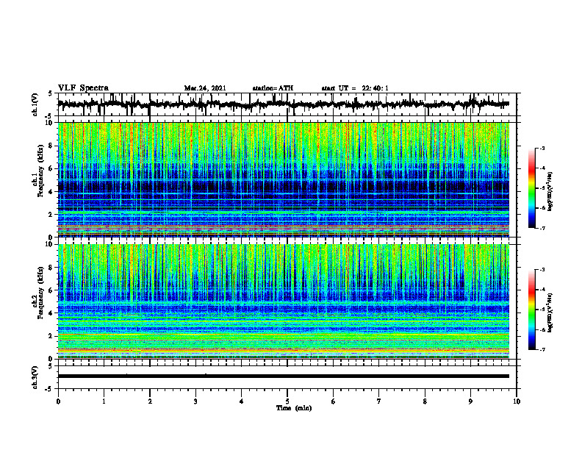Click the "VLF Spectra" title text
Screen dimensions: 582x450
(x=83, y=88)
